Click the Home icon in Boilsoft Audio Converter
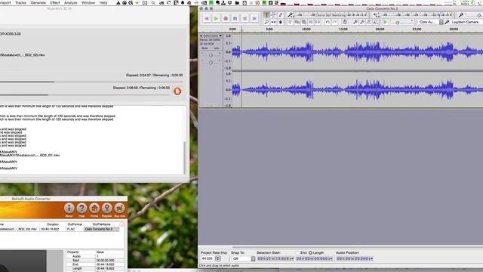 point(94,209)
